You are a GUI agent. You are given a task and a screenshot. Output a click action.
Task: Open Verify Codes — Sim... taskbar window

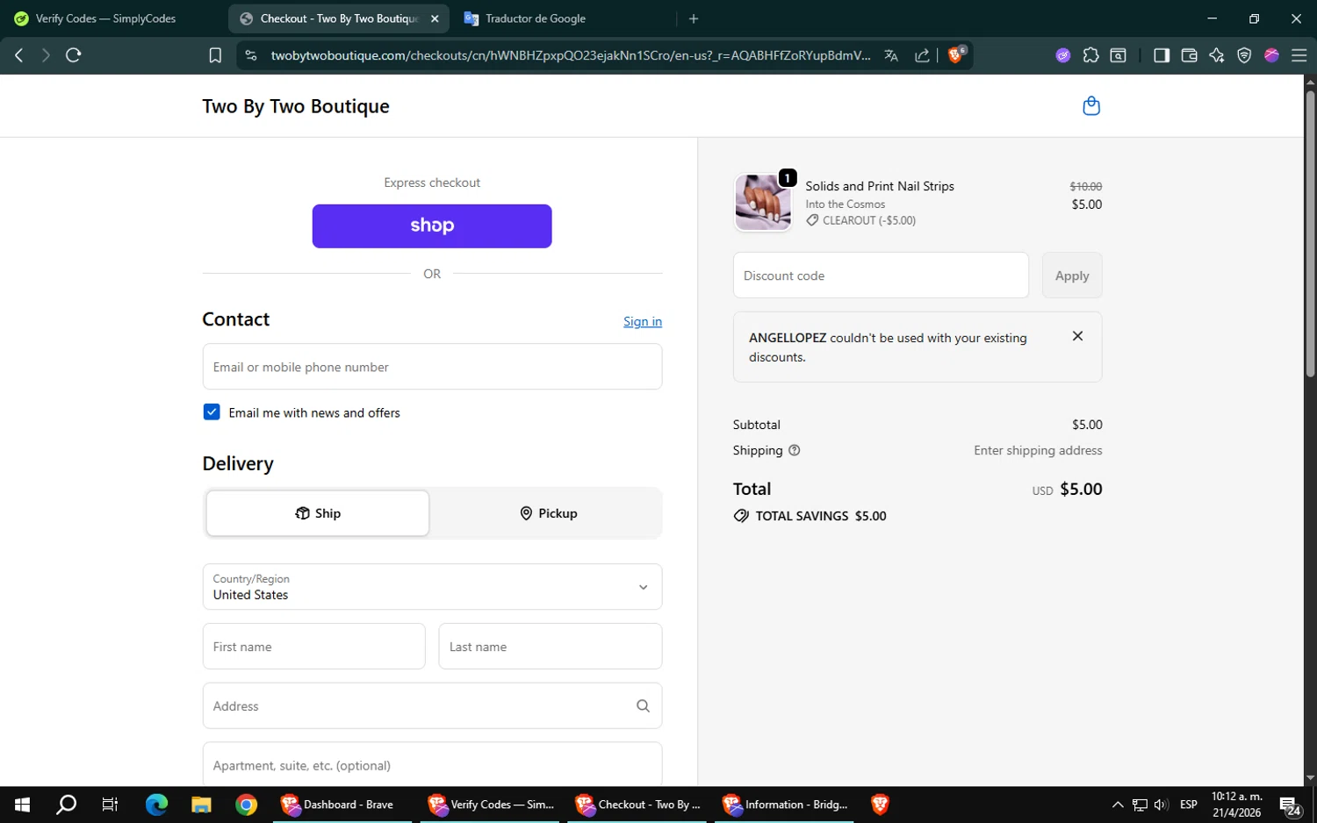pyautogui.click(x=491, y=805)
